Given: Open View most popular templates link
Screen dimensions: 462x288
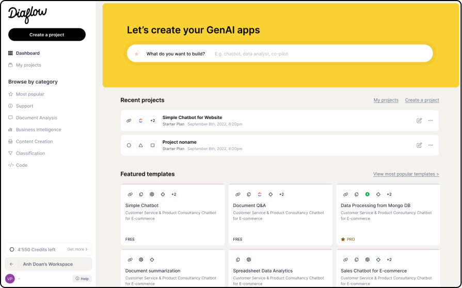Looking at the screenshot, I should click(406, 174).
